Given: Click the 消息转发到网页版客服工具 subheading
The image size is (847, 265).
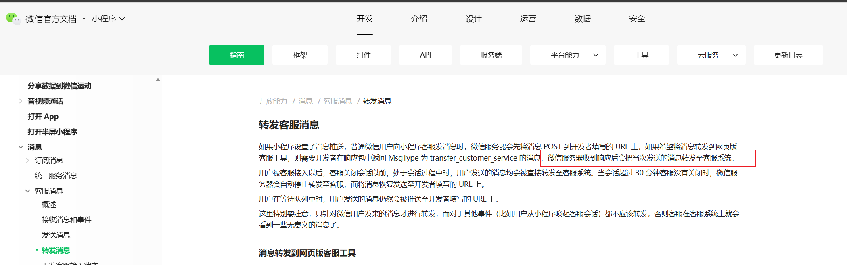Looking at the screenshot, I should 307,253.
